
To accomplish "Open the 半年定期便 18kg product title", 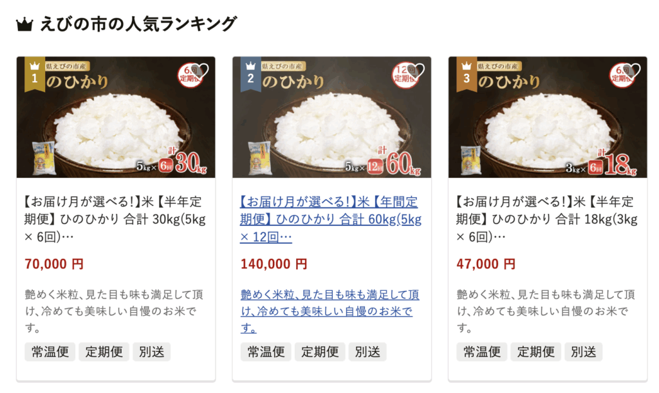I will [x=547, y=220].
